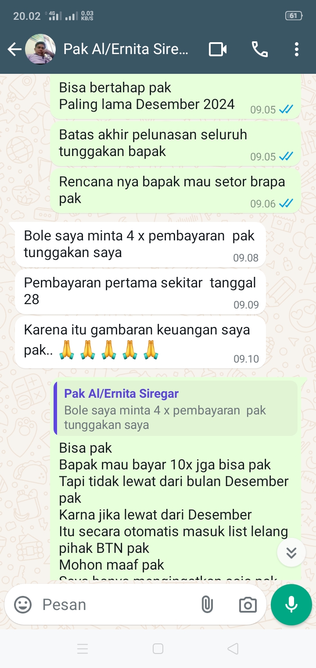Tap the paperclip attach icon
This screenshot has width=316, height=668.
tap(207, 605)
